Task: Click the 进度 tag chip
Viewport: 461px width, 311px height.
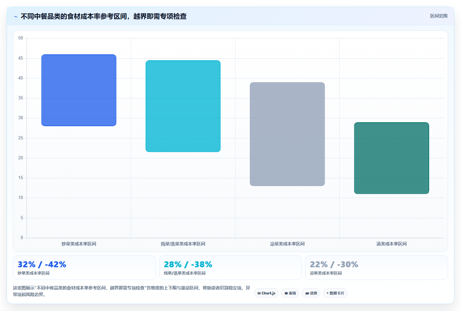Action: click(x=311, y=293)
